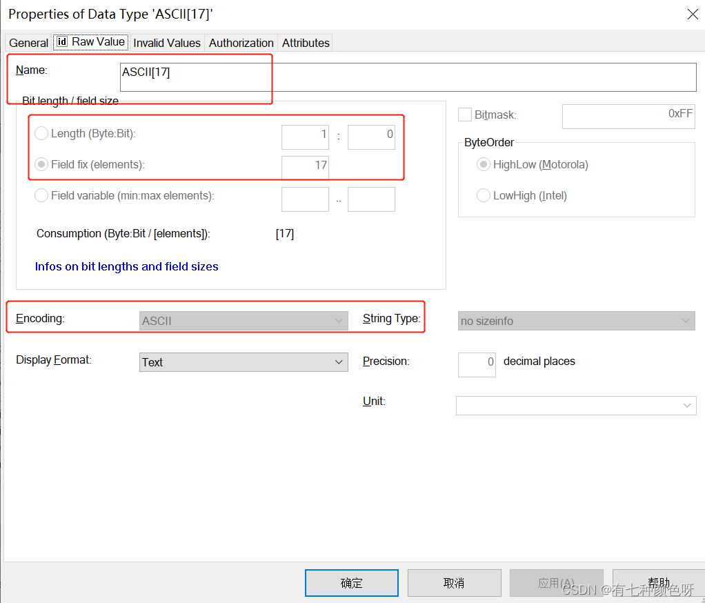Switch to the Authorization tab
The height and width of the screenshot is (603, 705).
point(241,43)
